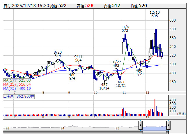This screenshot has width=190, height=137.
Task: Click month 11 label on the price chart axis
Action: click(x=124, y=93)
